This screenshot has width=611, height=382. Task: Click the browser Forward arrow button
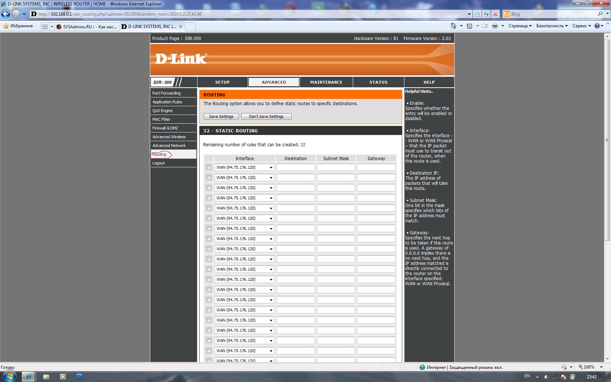point(16,14)
